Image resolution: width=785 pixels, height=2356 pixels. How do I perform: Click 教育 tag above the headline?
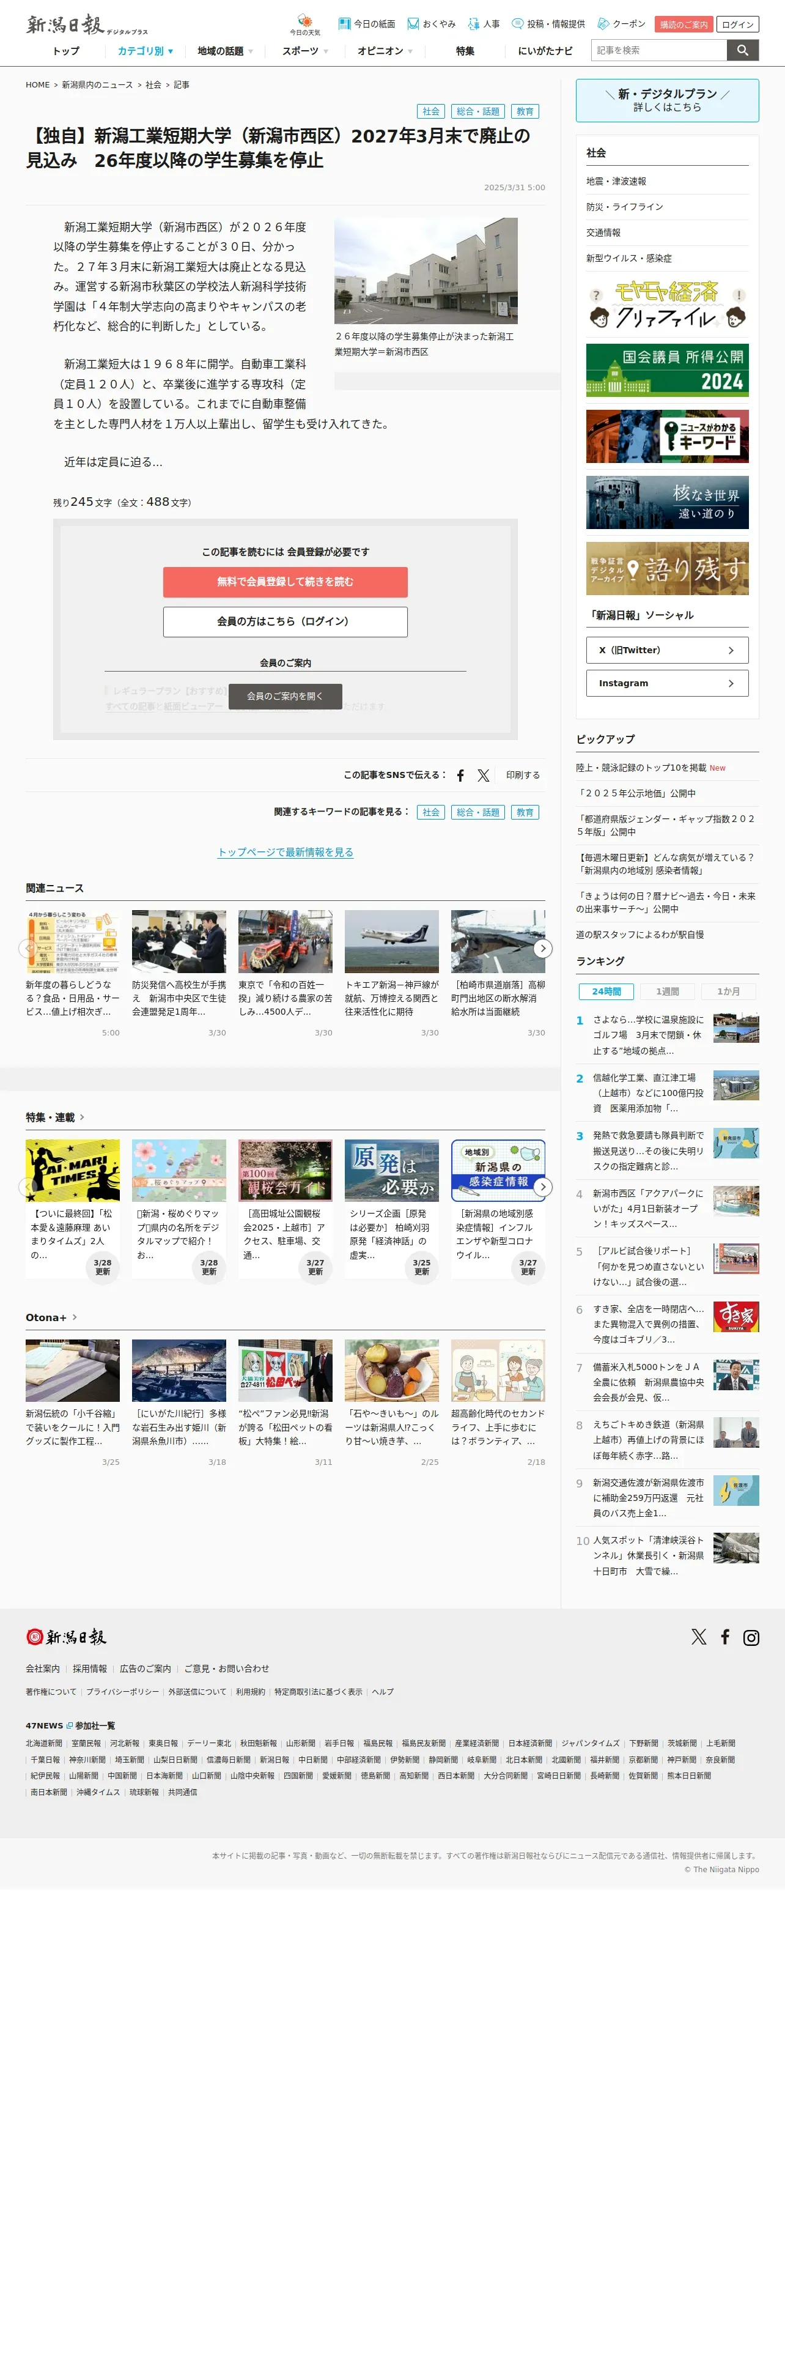point(525,111)
